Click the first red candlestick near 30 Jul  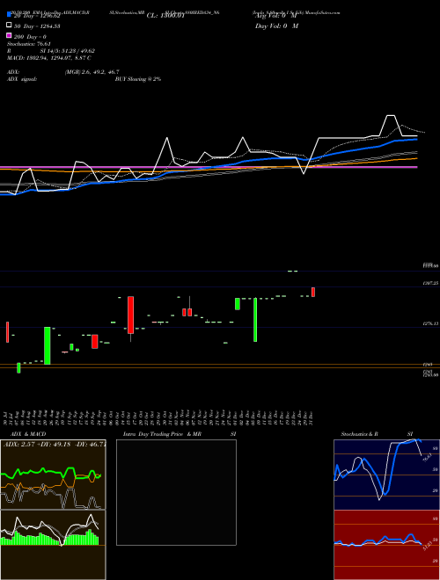[7, 332]
